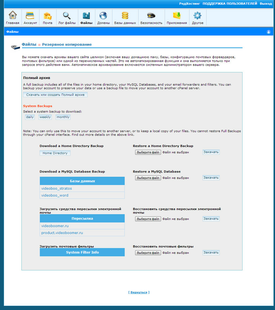Choose file for mail filters restore
Viewport: 275px width, 310px height.
point(148,253)
